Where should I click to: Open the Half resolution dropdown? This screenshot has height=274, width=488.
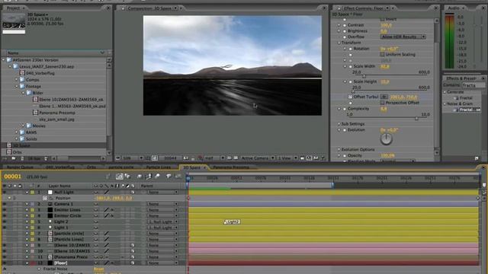(x=214, y=158)
